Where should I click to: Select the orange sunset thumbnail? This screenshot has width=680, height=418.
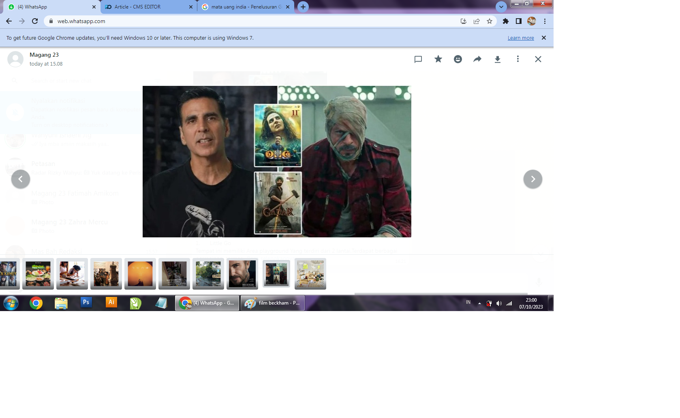(x=140, y=274)
